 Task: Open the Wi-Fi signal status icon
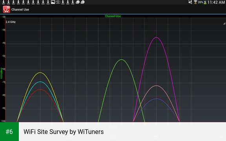[x=195, y=2]
